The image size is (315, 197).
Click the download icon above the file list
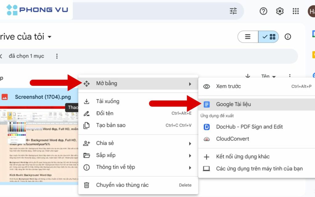[247, 76]
